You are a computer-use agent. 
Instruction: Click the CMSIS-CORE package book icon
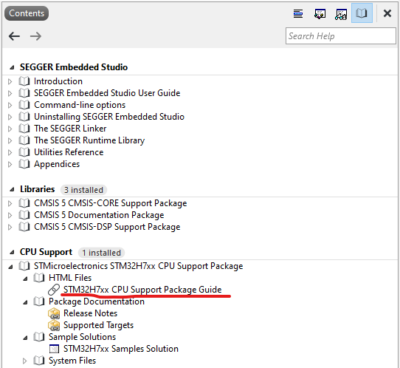24,203
